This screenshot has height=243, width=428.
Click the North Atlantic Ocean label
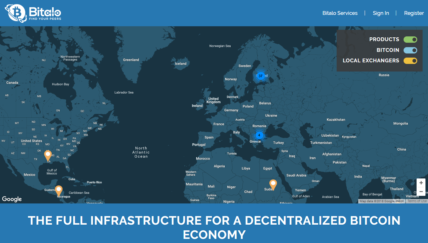[x=141, y=152]
